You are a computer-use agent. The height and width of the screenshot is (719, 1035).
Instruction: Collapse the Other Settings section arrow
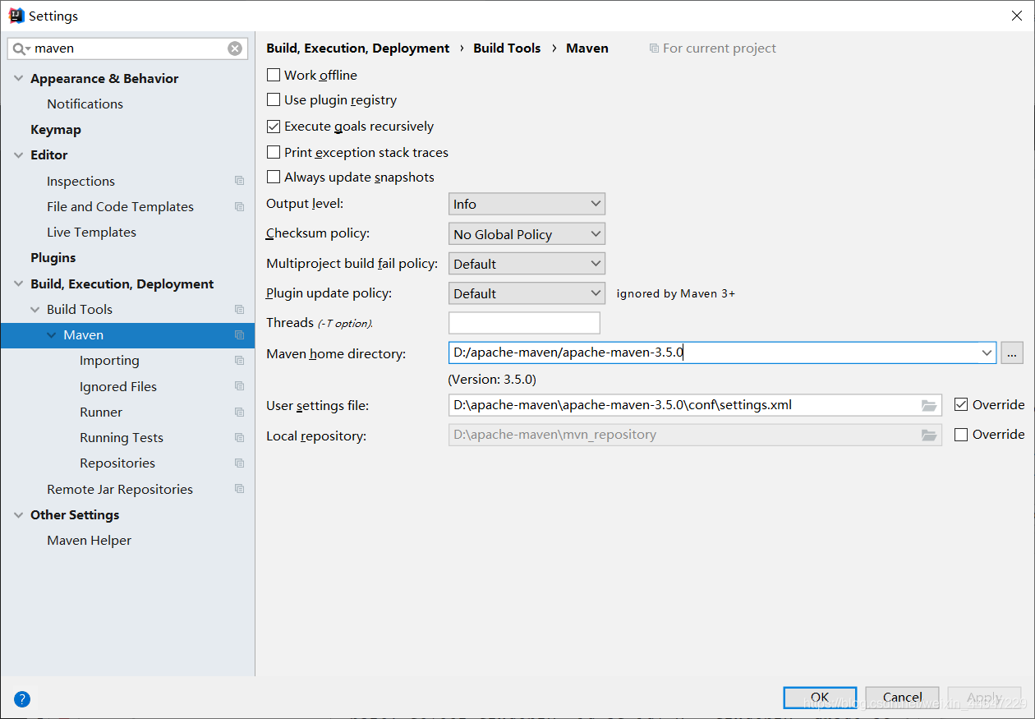[18, 514]
